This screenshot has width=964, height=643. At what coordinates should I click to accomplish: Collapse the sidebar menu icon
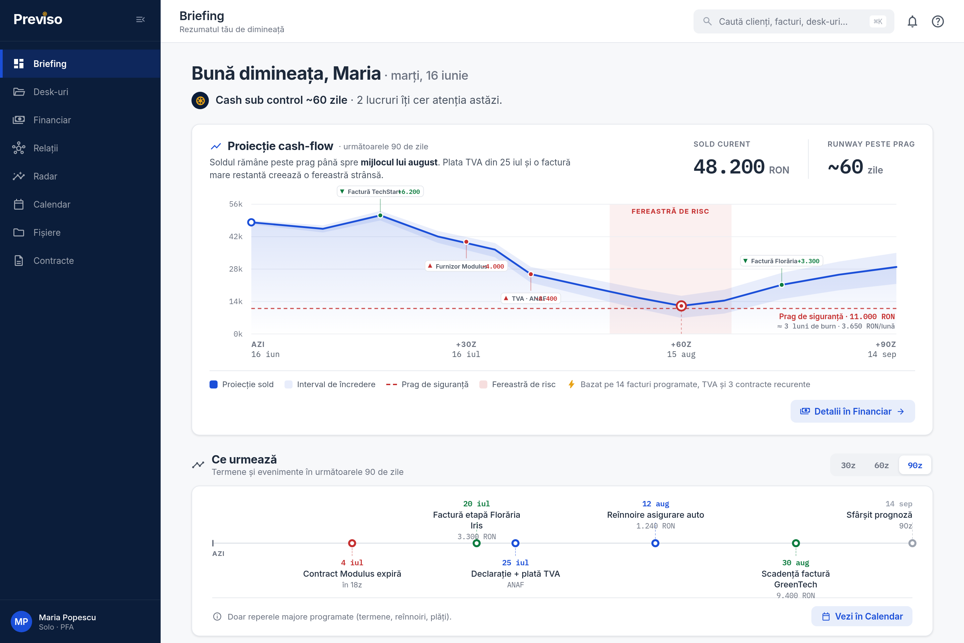[141, 19]
